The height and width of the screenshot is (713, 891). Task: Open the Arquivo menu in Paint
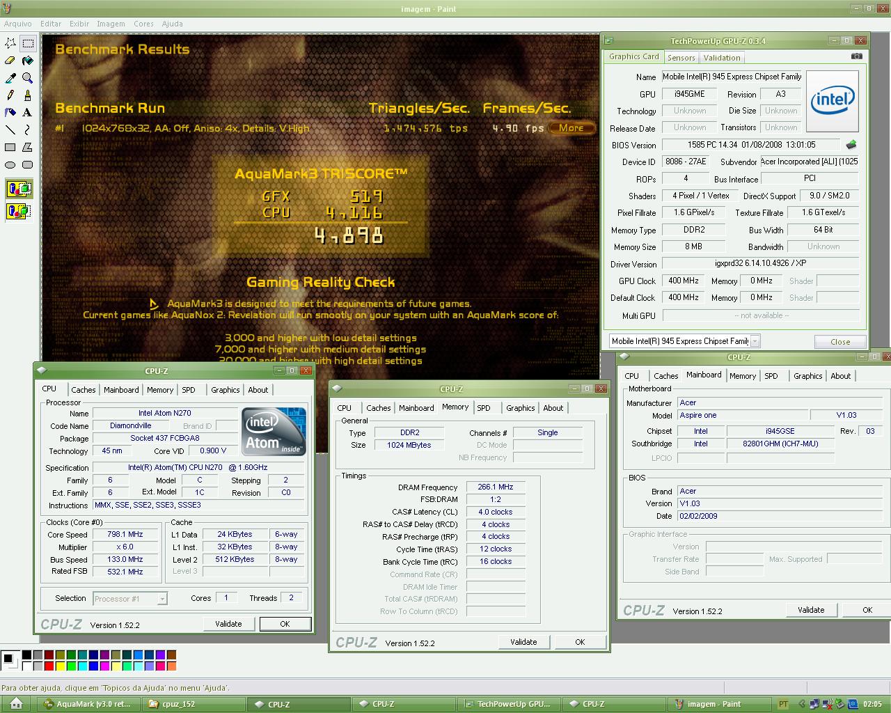click(x=18, y=24)
